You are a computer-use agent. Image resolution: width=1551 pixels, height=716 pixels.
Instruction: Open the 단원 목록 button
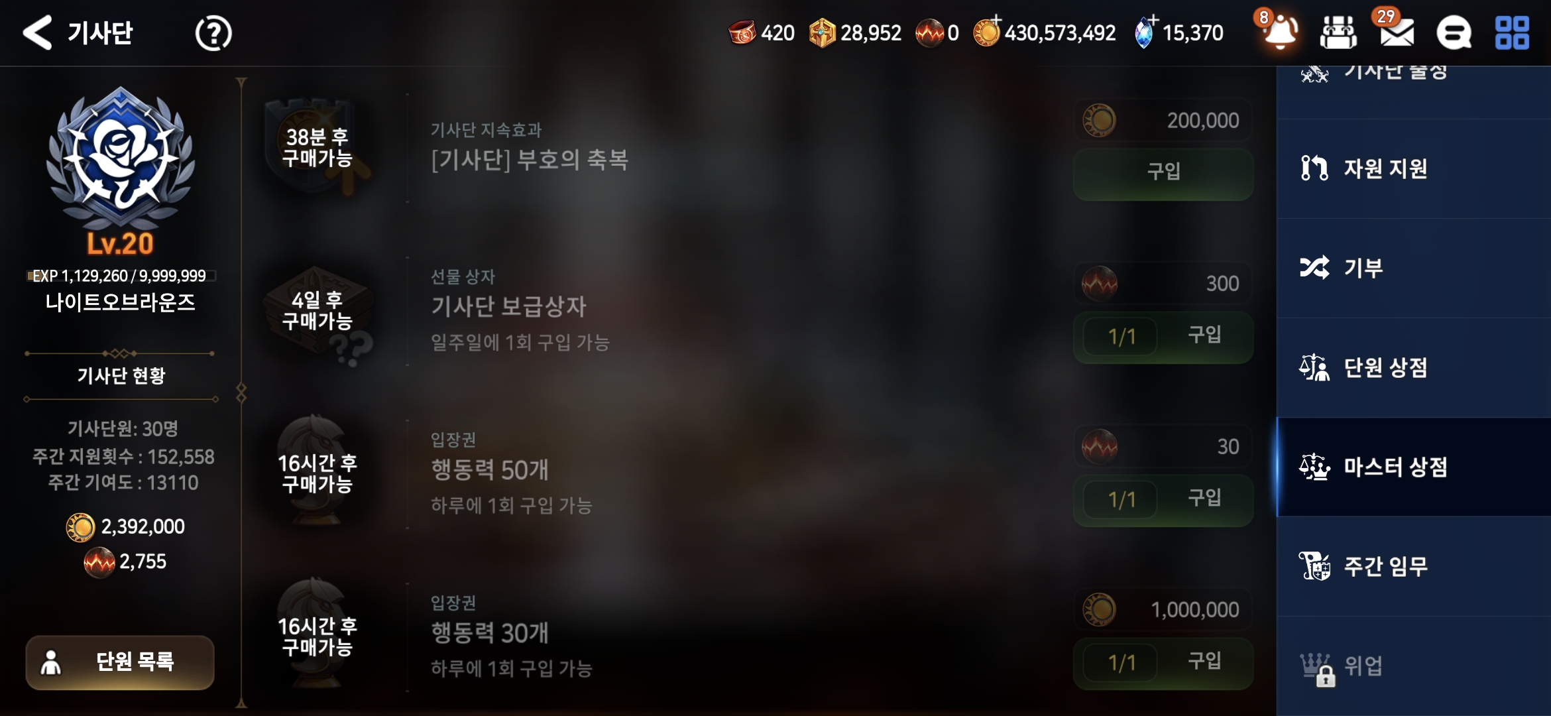pos(120,662)
